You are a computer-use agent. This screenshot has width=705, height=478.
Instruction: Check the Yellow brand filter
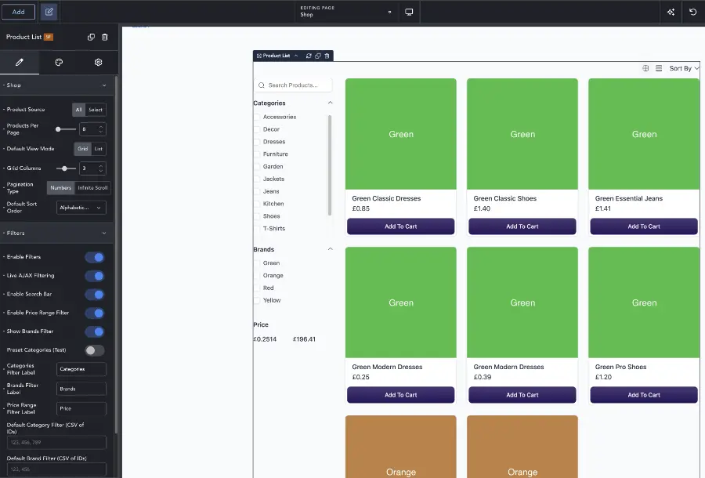pos(257,300)
